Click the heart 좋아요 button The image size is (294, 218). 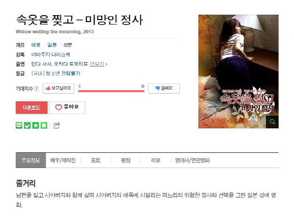click(x=67, y=107)
